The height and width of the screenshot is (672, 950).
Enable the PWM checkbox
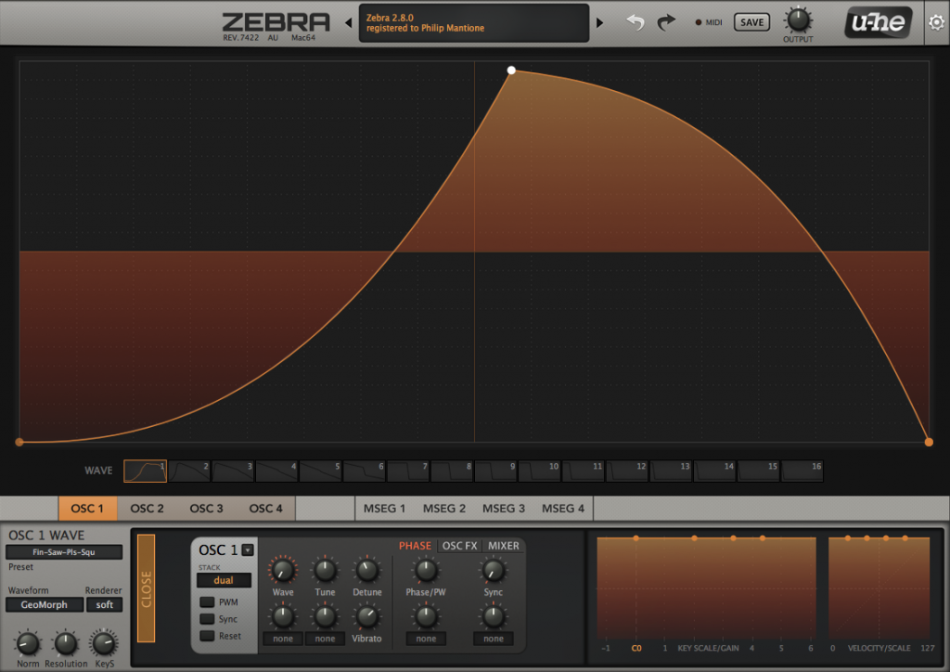tap(206, 601)
